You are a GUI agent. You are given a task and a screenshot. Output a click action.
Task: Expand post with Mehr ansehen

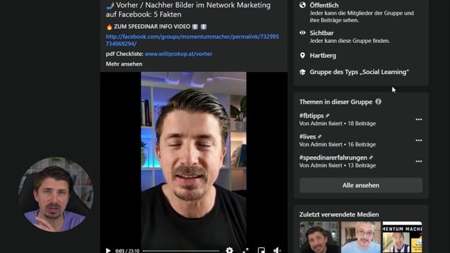[124, 64]
